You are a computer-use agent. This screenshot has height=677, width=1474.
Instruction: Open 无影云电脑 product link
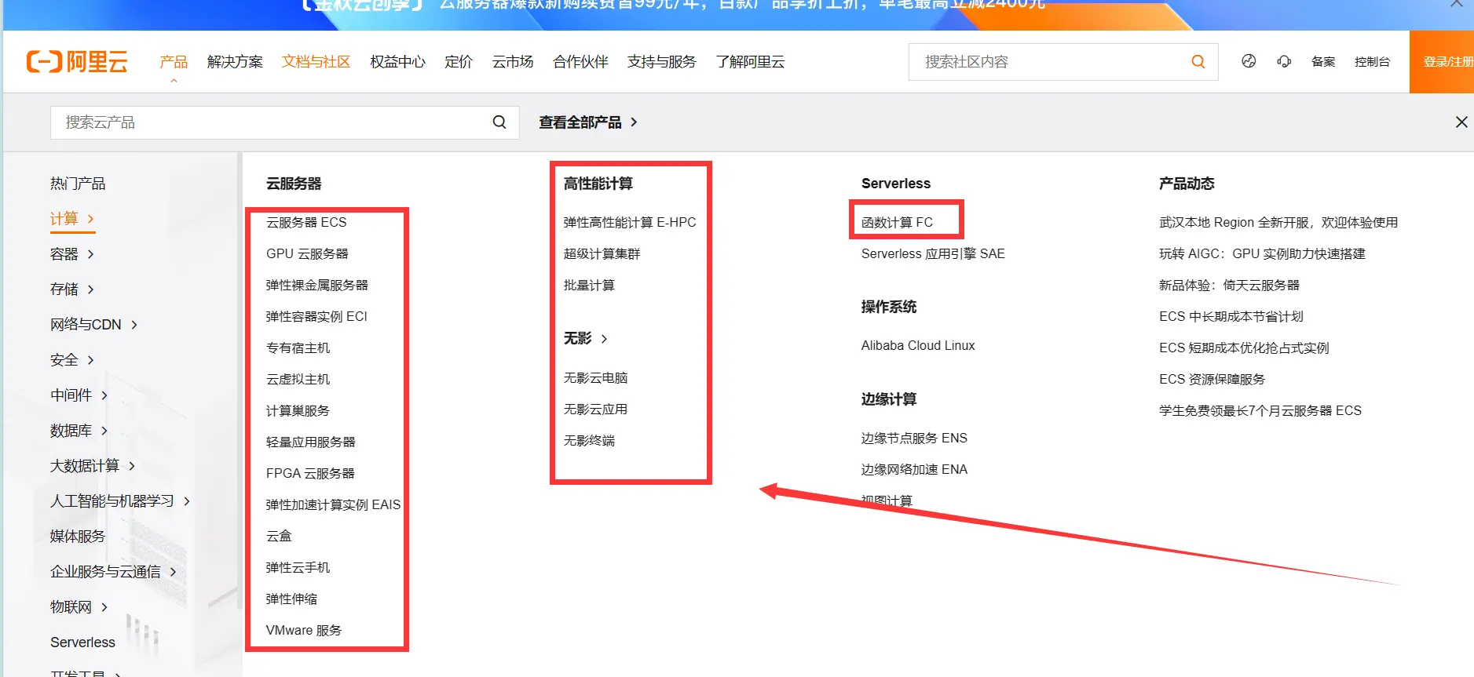coord(595,378)
